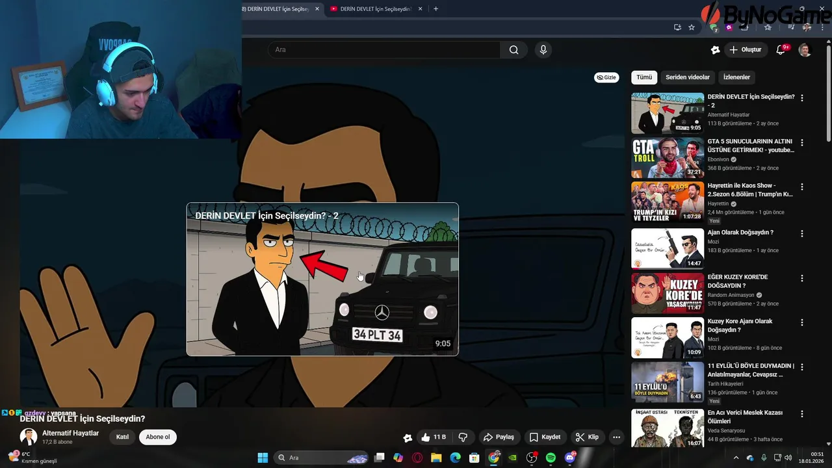Image resolution: width=832 pixels, height=468 pixels.
Task: Show hidden system tray icons chevron
Action: (x=736, y=458)
